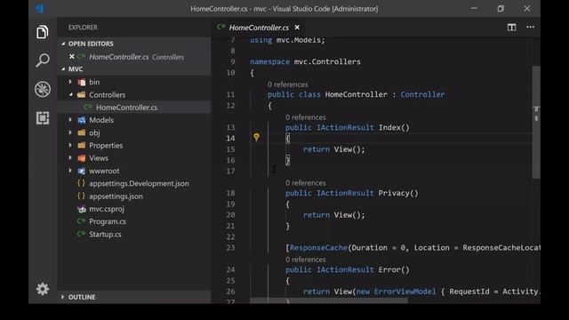Close the HomeController.cs editor tab
Image resolution: width=569 pixels, height=320 pixels.
click(297, 28)
